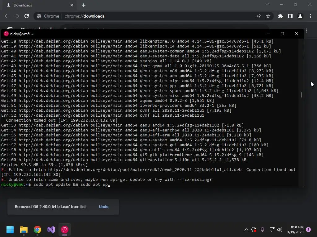
Task: Open the Chrome extensions puzzle icon
Action: click(280, 16)
